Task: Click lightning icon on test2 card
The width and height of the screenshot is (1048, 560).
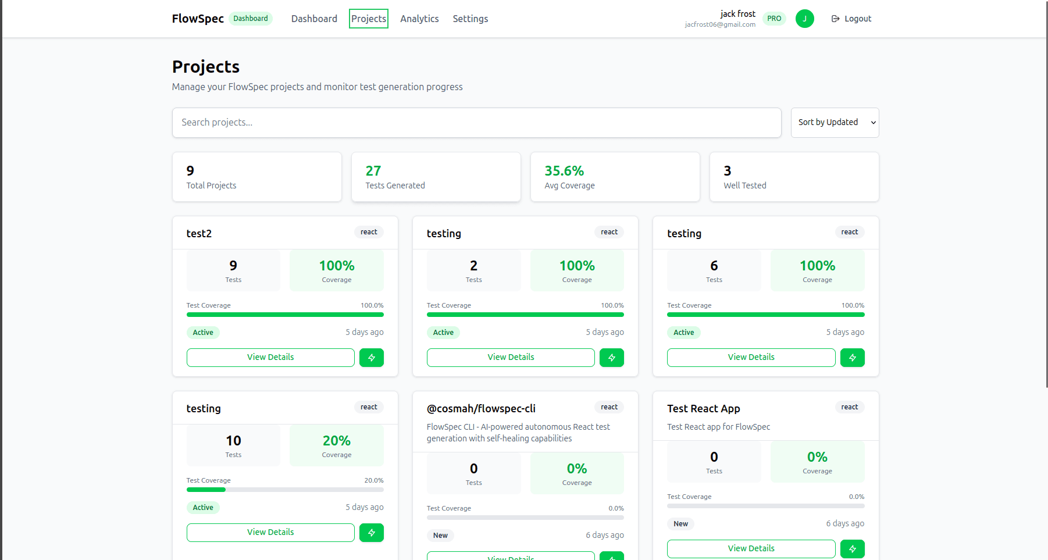Action: pyautogui.click(x=371, y=358)
